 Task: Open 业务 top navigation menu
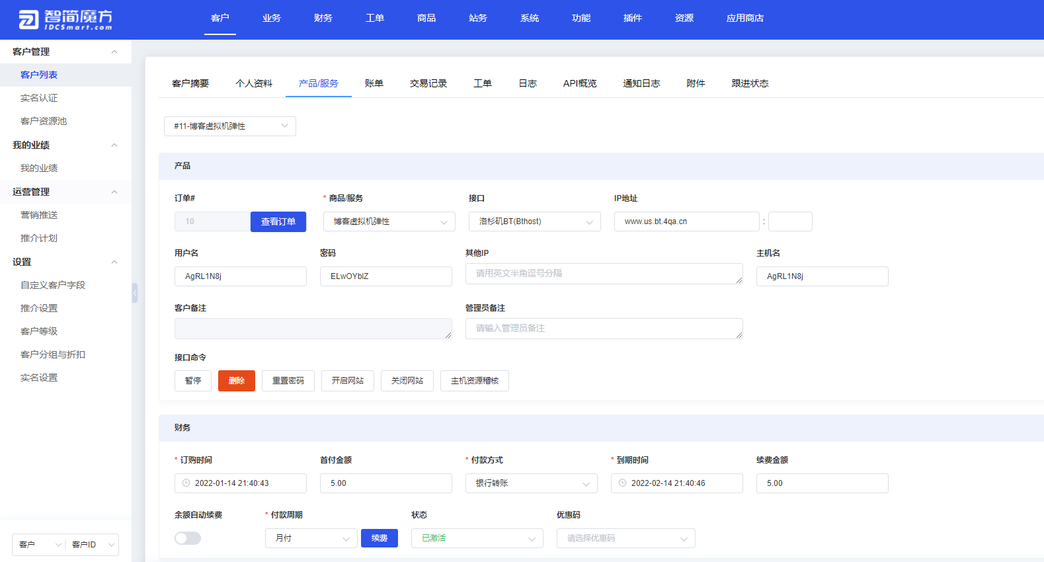(x=272, y=18)
